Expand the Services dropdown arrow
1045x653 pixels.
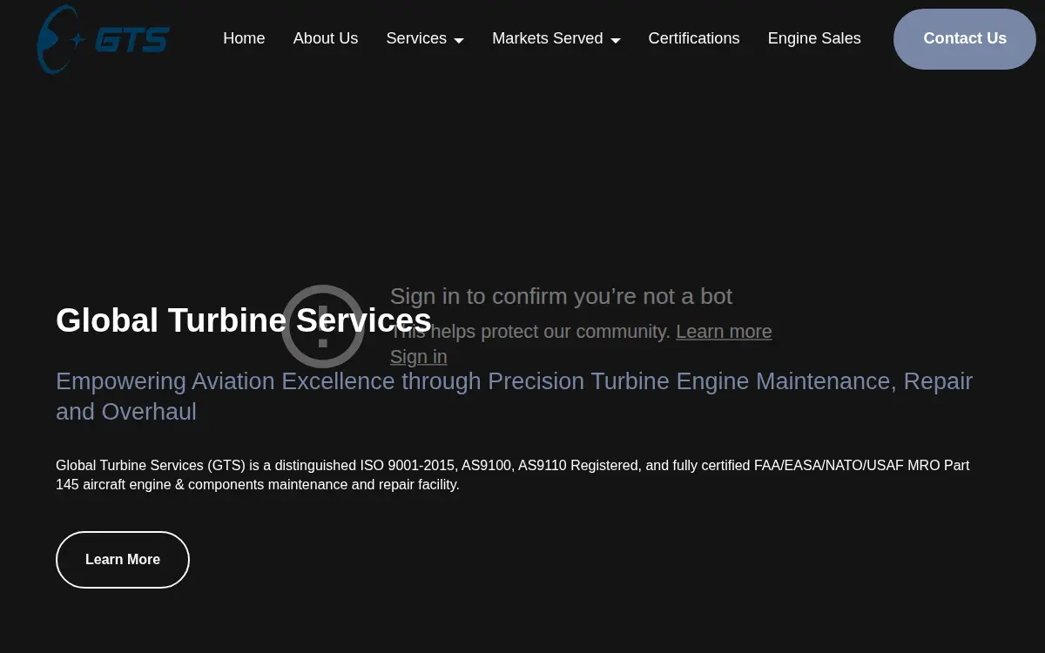tap(459, 40)
